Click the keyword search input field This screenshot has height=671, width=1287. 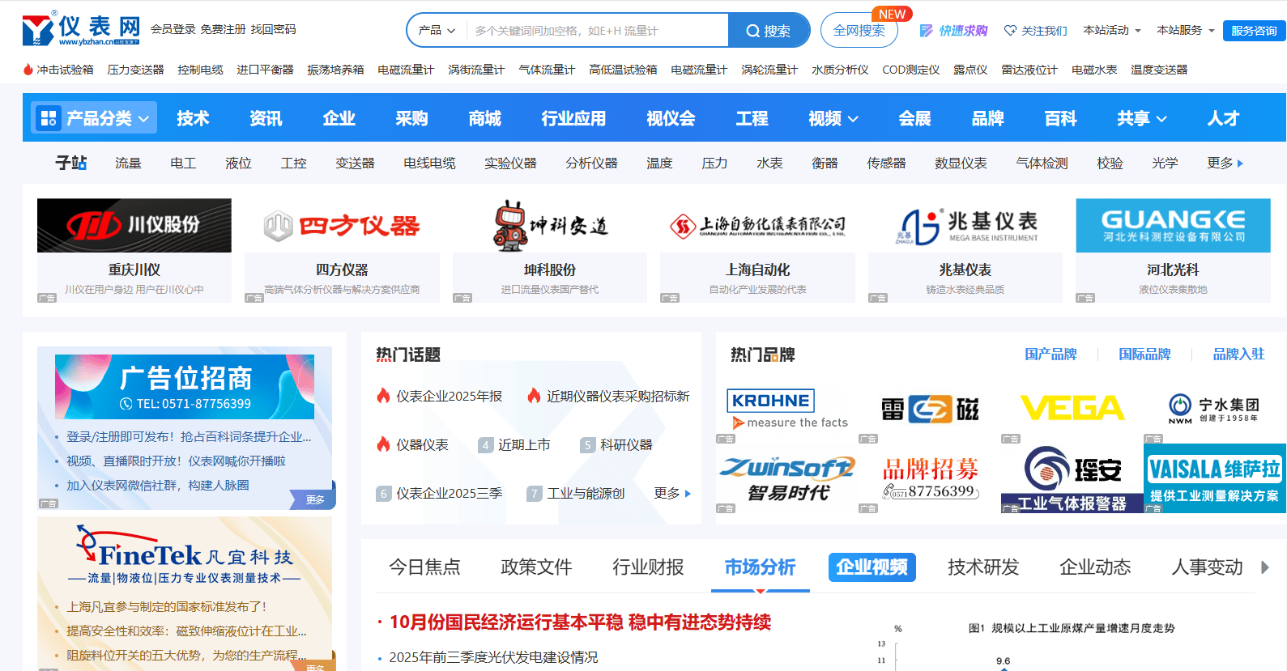tap(598, 31)
